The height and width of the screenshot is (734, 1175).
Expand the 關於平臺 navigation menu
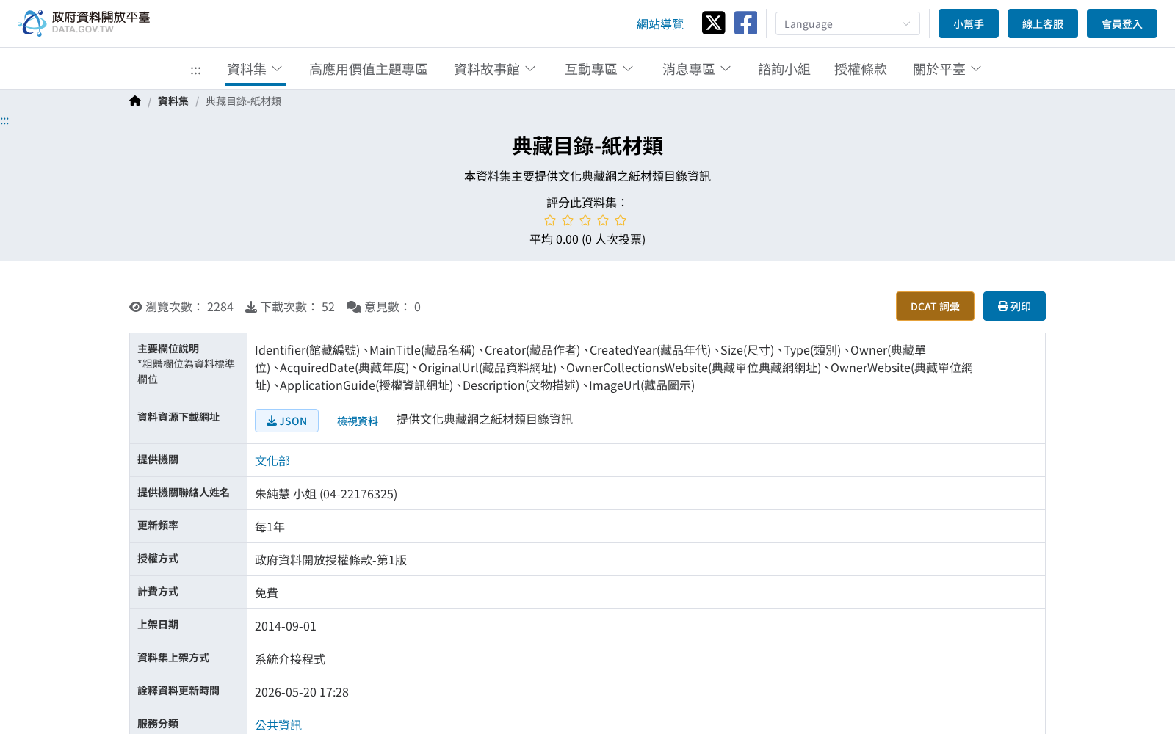(x=947, y=69)
